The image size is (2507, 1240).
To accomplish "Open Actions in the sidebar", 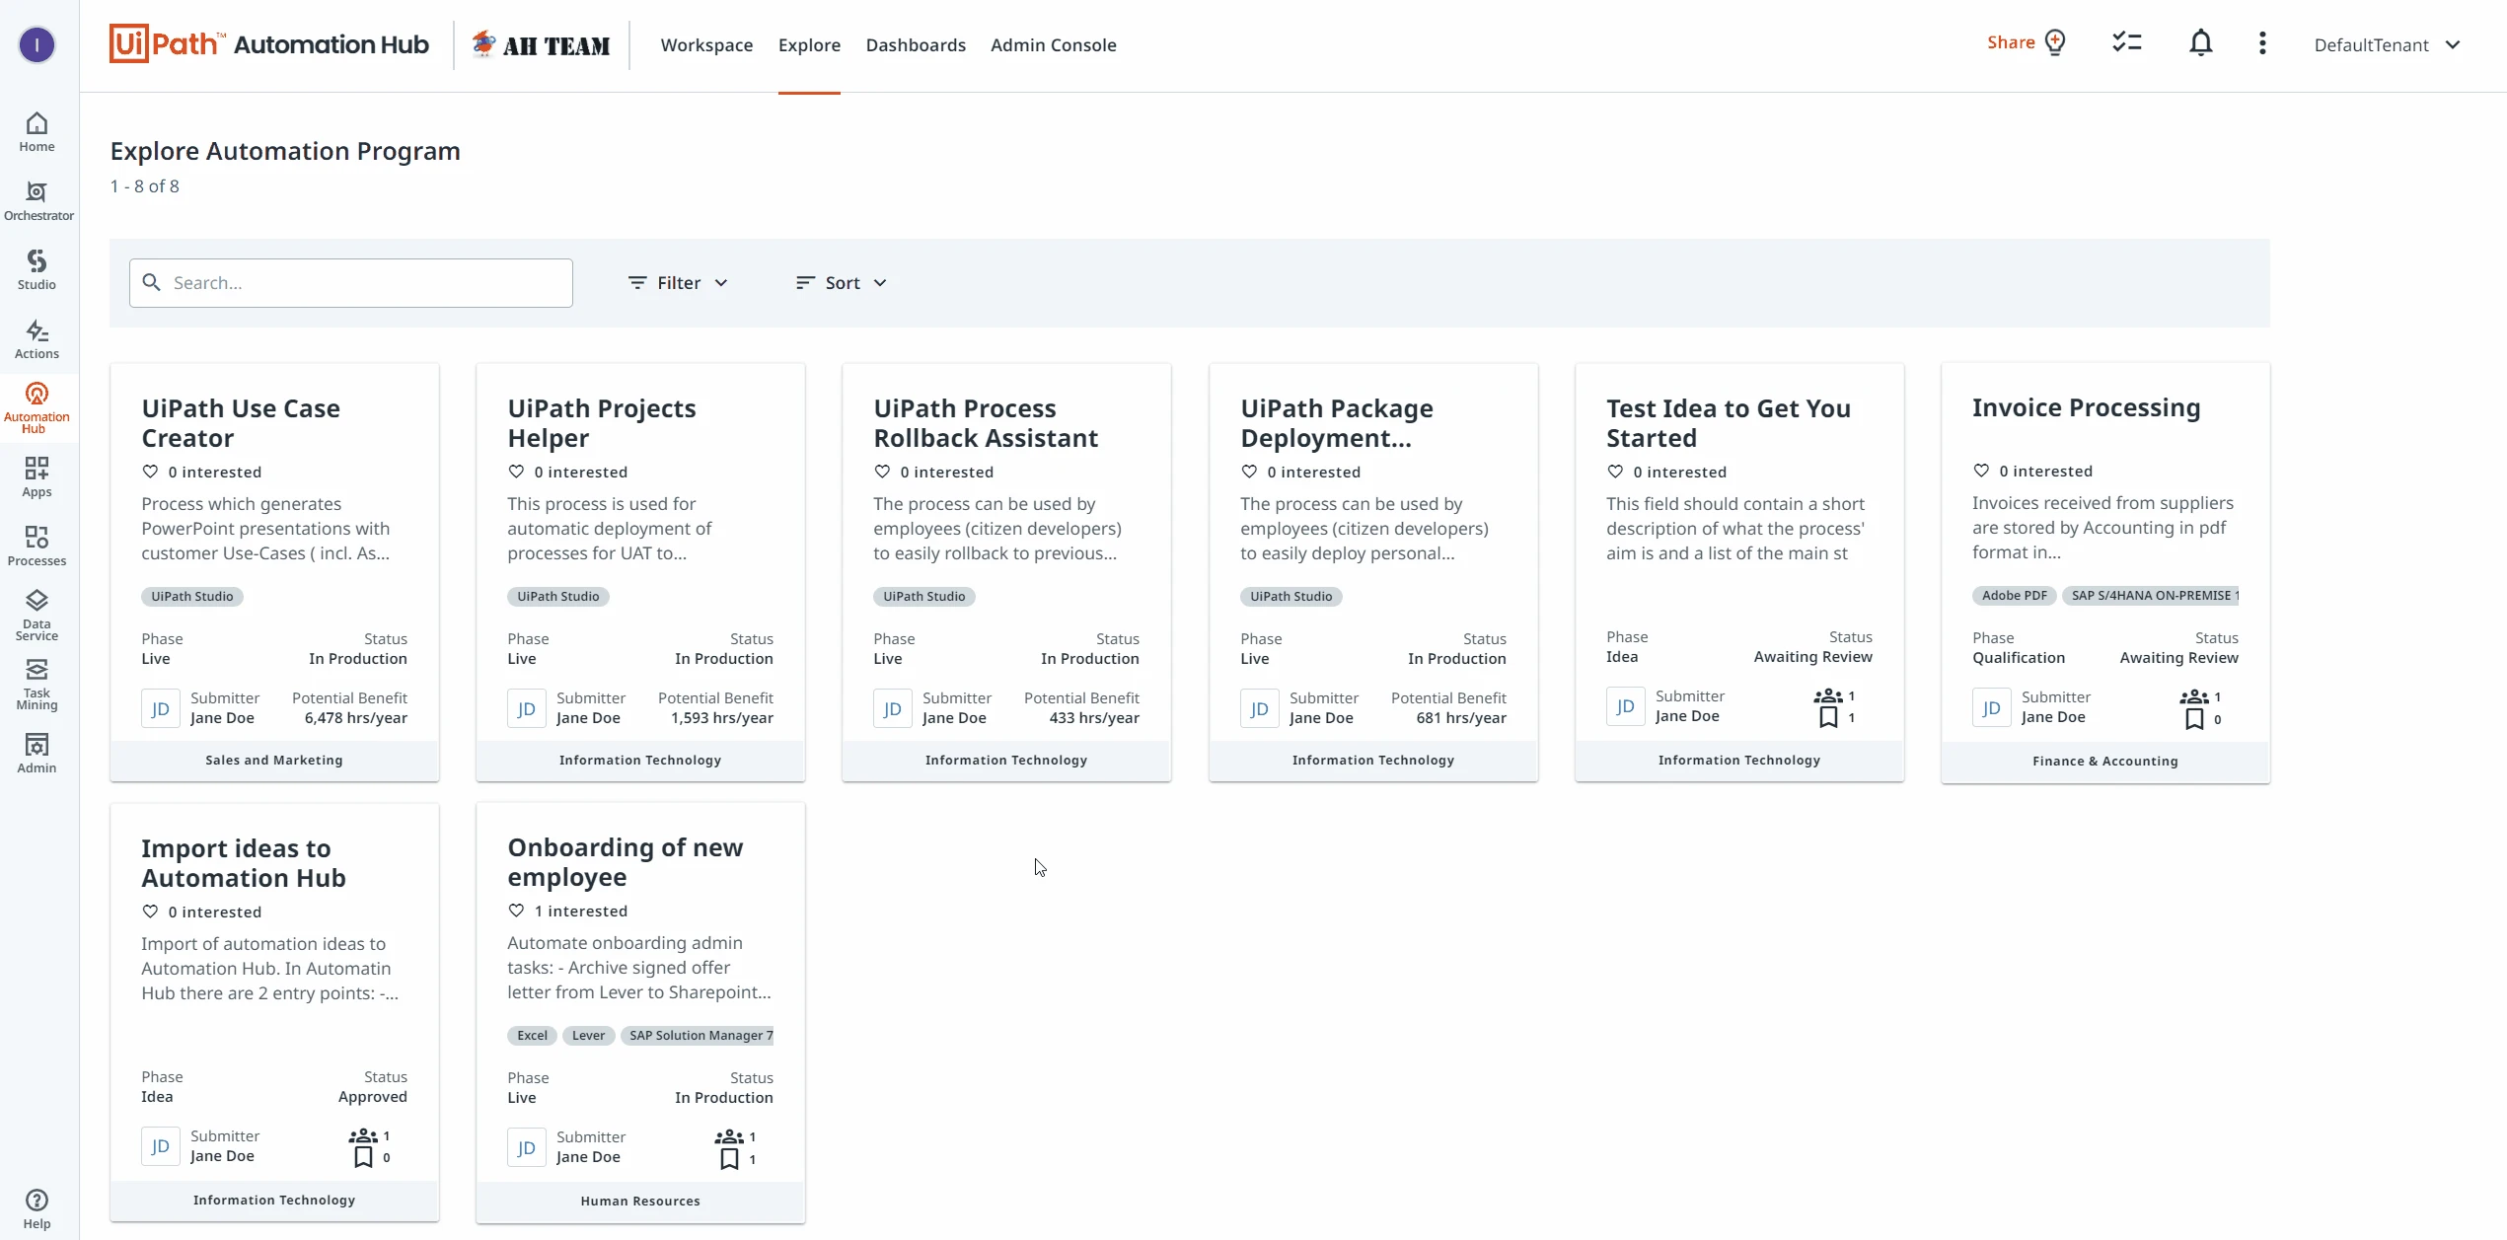I will tap(37, 339).
